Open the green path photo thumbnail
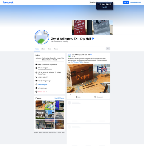This screenshot has width=144, height=149. tap(50, 105)
